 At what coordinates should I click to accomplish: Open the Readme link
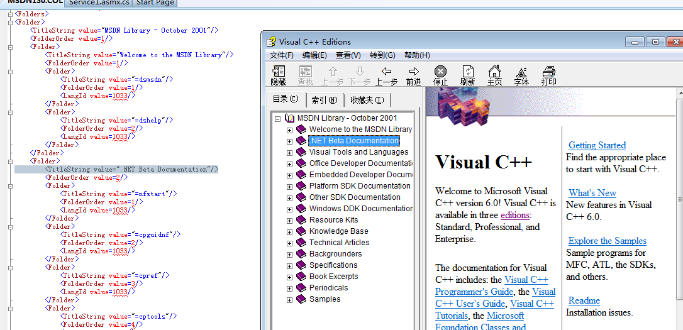pos(584,300)
